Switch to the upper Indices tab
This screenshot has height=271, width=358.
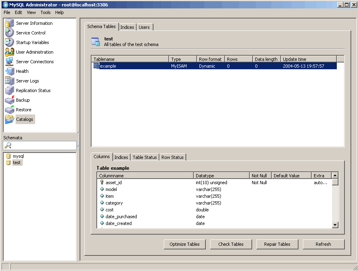pyautogui.click(x=127, y=27)
